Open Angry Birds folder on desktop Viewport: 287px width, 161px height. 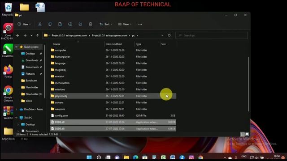(x=8, y=133)
